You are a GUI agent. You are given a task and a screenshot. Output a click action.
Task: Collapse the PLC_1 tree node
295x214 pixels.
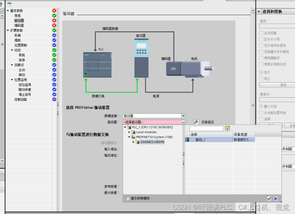click(125, 127)
